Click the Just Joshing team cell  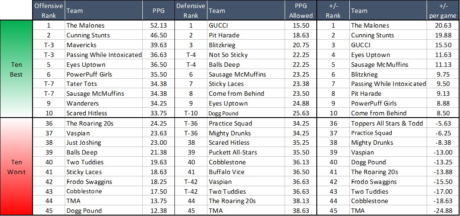pyautogui.click(x=83, y=143)
